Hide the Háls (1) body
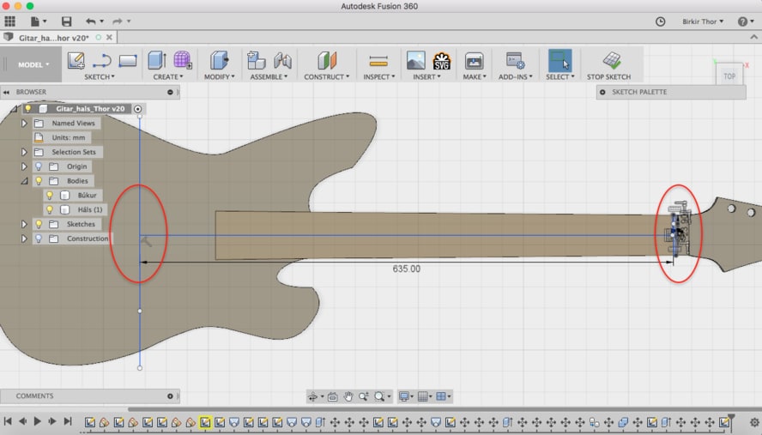The height and width of the screenshot is (435, 762). [49, 209]
